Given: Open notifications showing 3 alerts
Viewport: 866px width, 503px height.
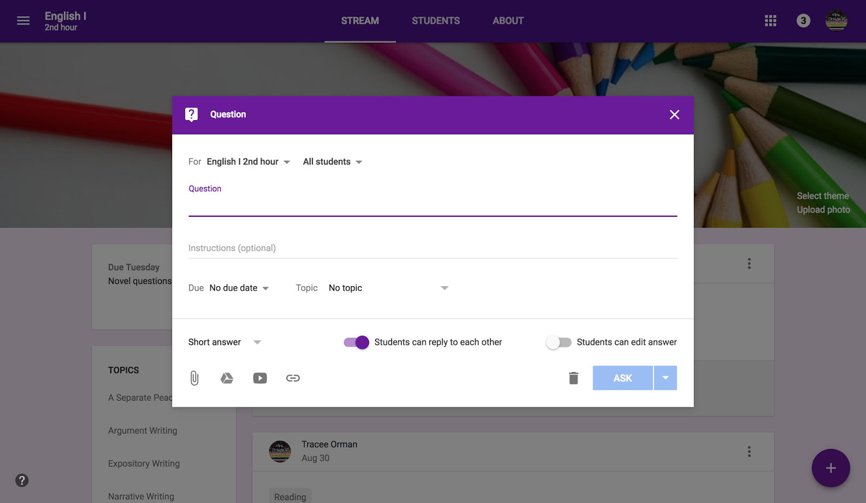Looking at the screenshot, I should tap(803, 21).
